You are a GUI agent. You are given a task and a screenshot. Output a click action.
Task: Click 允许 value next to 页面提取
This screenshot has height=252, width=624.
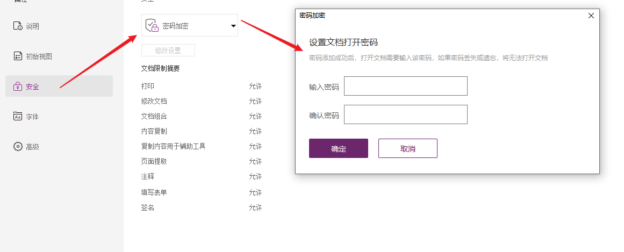pyautogui.click(x=255, y=161)
